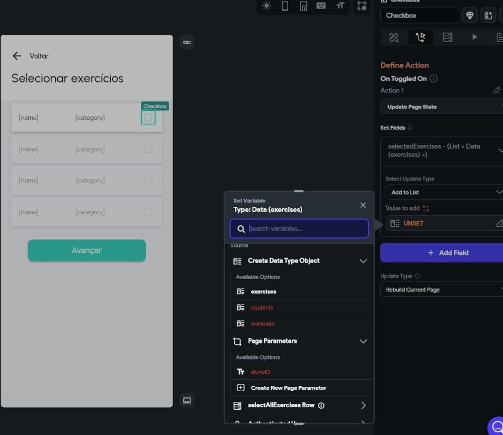Edit Action 1 with the pencil icon
Screen dimensions: 503x435
496,91
